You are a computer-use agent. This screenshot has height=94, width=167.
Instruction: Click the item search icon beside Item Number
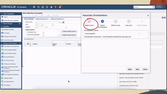click(x=63, y=22)
